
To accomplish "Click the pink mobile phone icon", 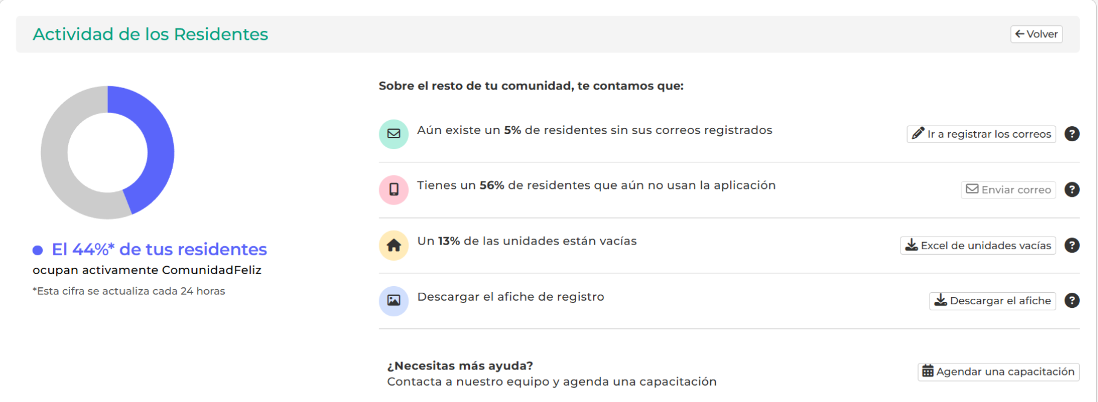I will 393,190.
